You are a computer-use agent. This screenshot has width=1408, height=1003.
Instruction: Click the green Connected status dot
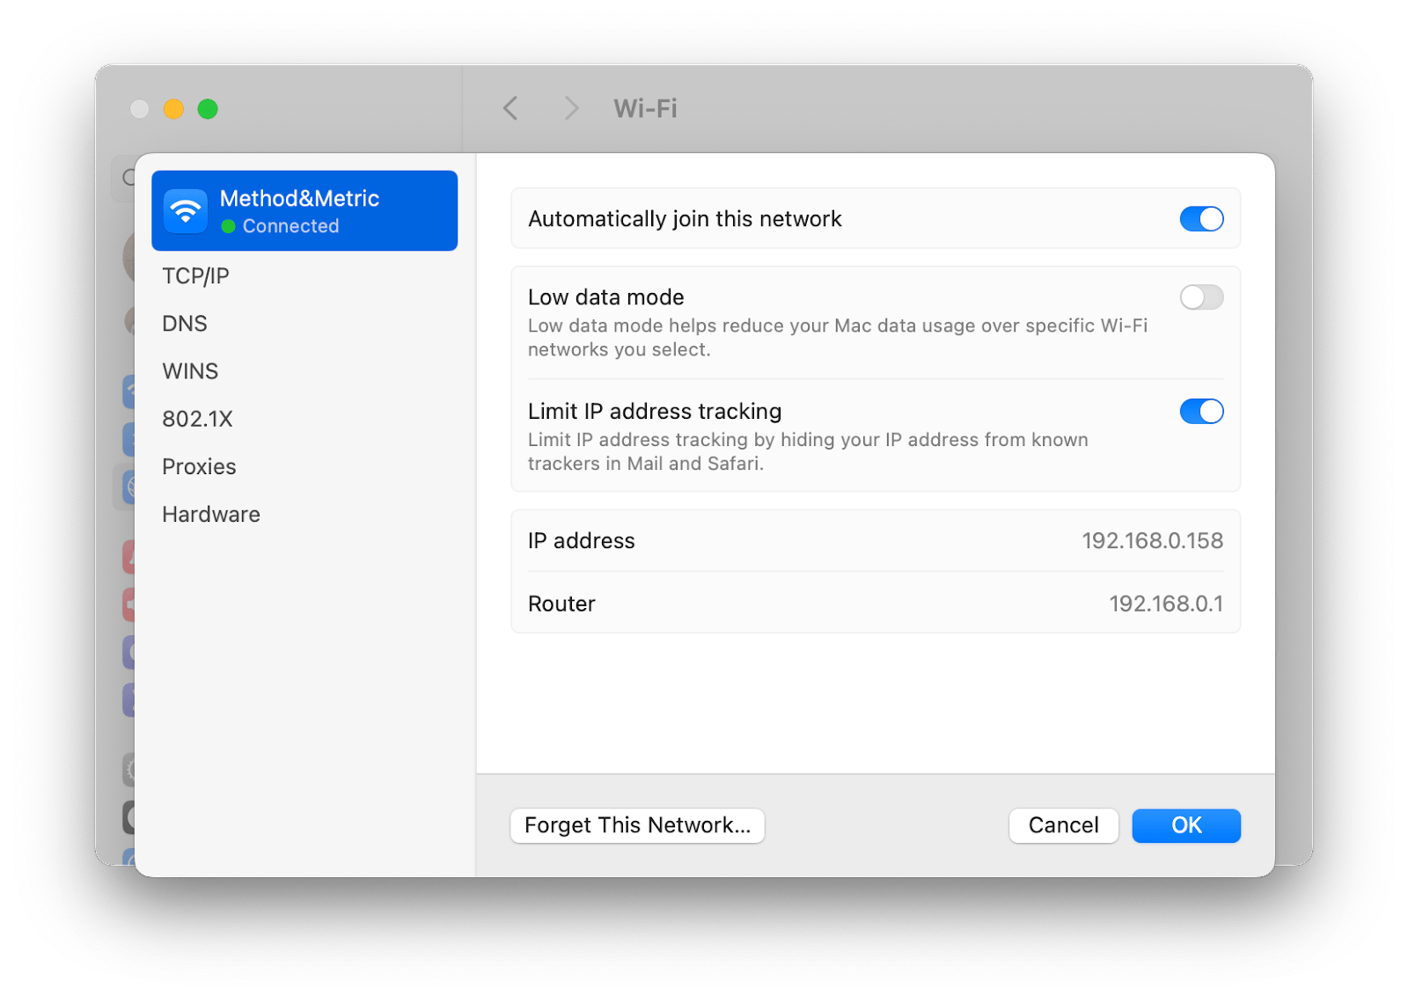click(x=228, y=227)
